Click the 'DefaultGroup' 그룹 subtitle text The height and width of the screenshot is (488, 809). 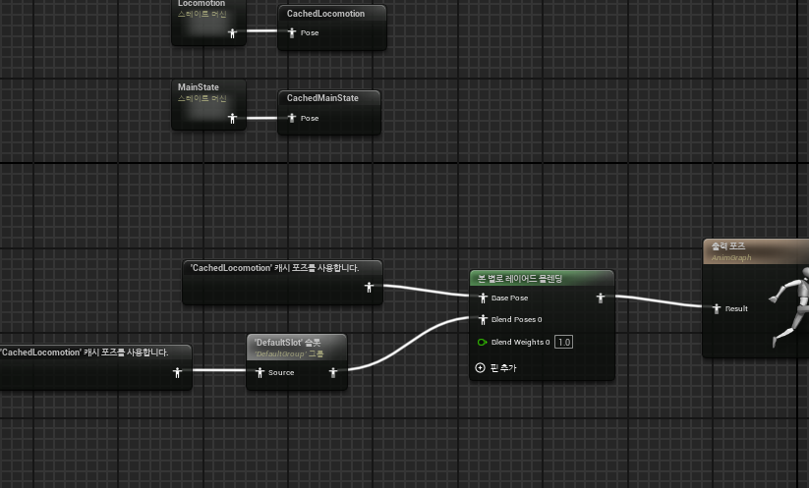pos(289,354)
